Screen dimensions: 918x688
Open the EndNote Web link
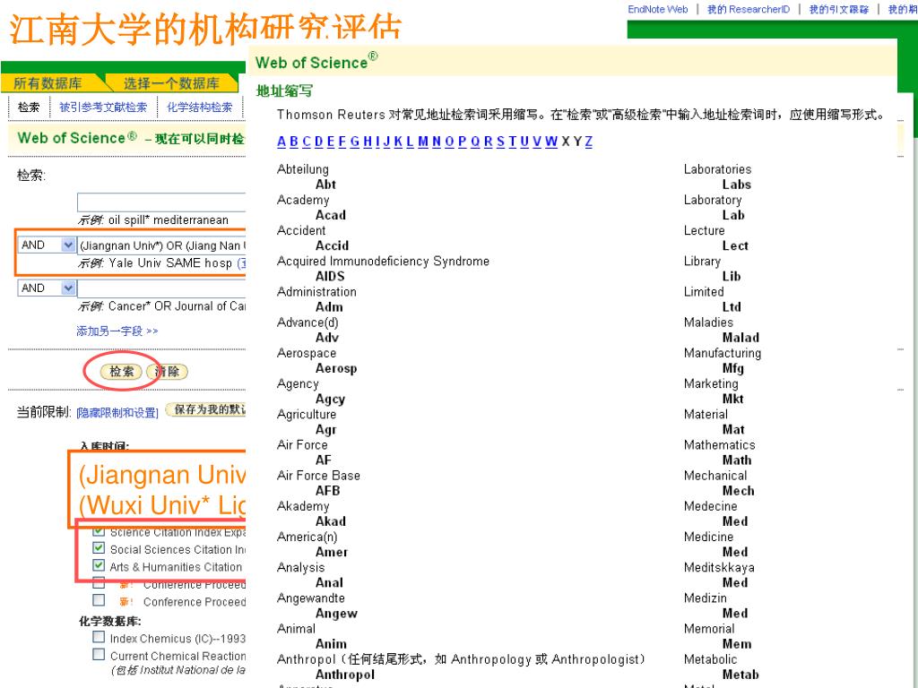[x=657, y=9]
